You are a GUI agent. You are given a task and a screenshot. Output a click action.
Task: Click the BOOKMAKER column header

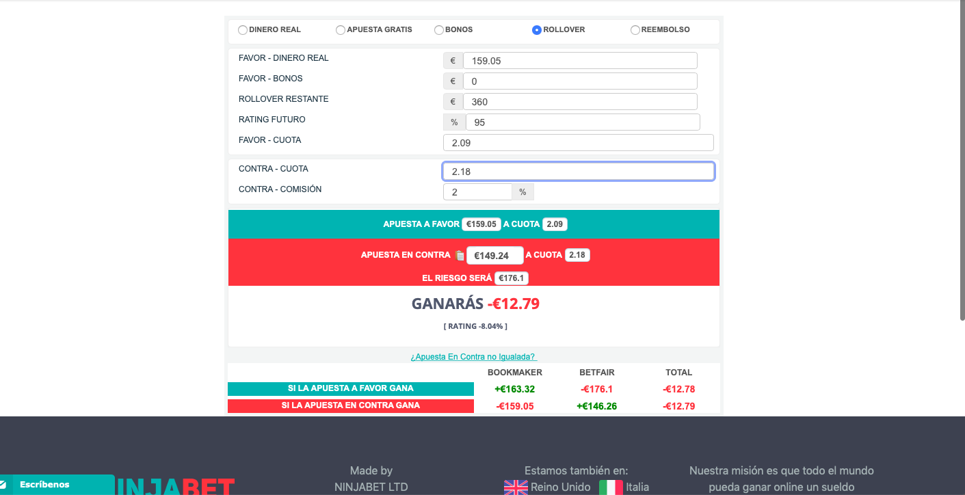pos(515,373)
